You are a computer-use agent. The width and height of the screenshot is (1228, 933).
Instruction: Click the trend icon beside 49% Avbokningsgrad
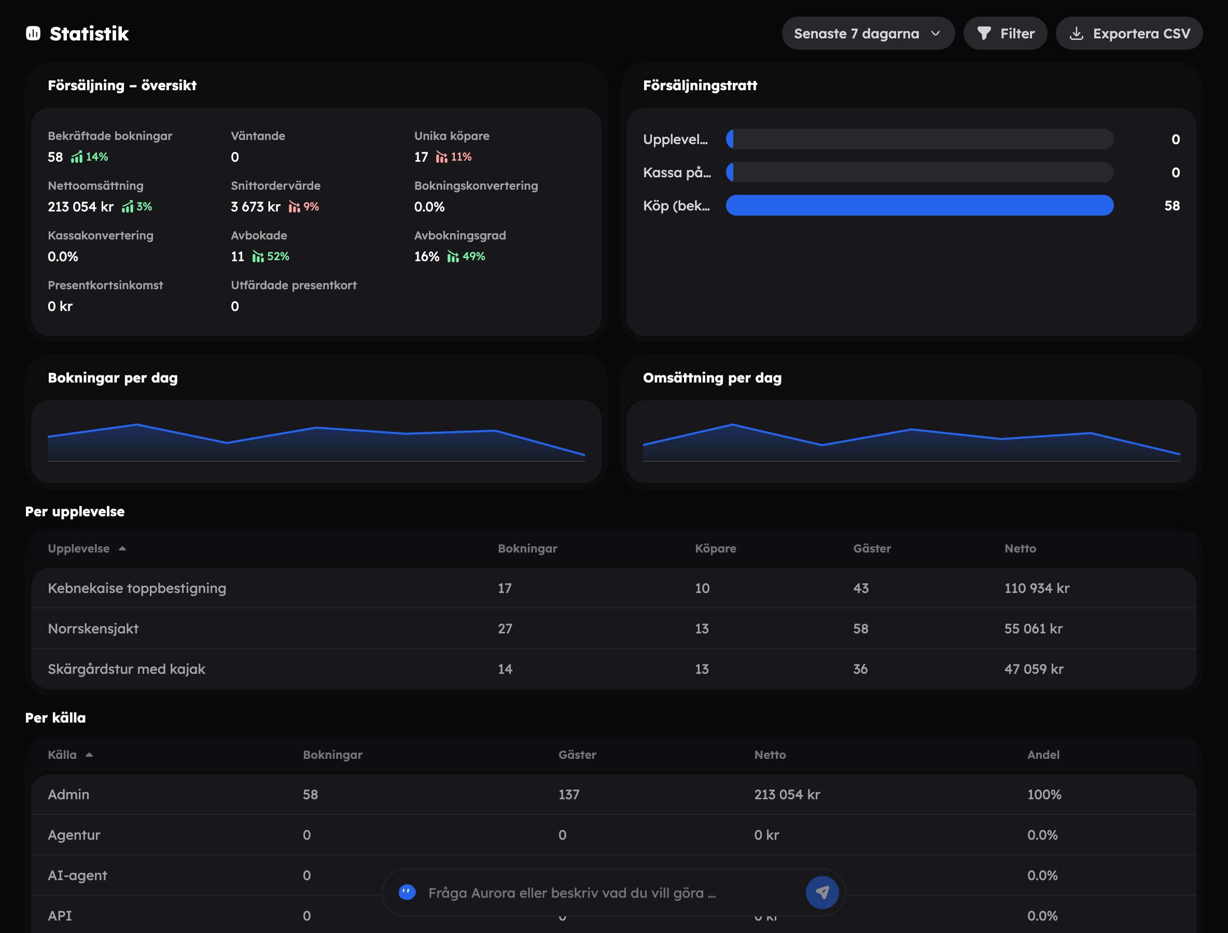tap(453, 257)
